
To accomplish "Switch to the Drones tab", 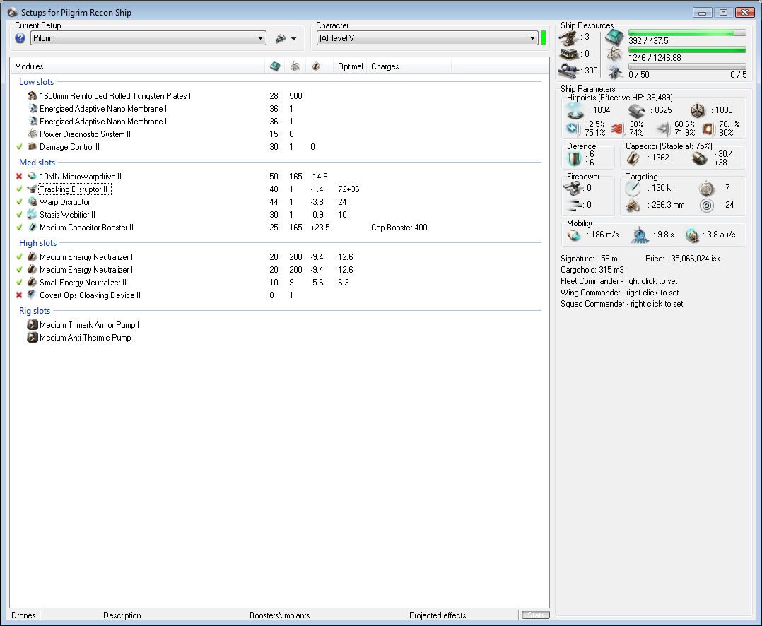I will [x=23, y=615].
